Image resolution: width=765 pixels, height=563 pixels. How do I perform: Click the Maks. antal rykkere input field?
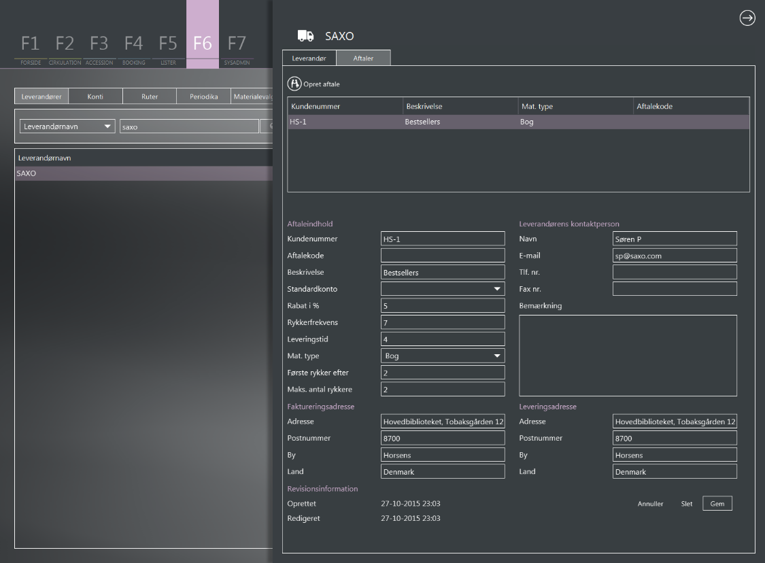click(x=443, y=390)
